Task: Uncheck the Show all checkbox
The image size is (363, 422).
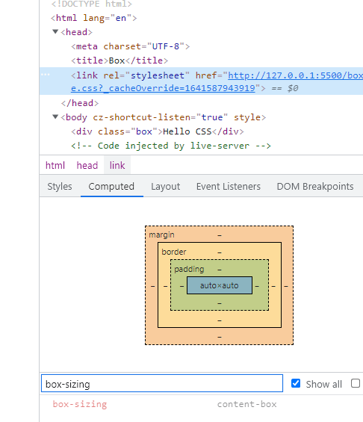Action: point(296,383)
